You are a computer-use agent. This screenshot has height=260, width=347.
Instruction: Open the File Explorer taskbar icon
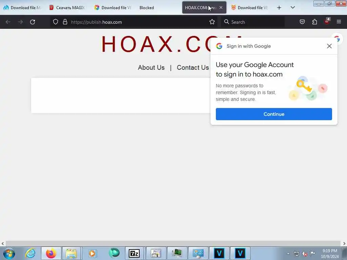71,253
